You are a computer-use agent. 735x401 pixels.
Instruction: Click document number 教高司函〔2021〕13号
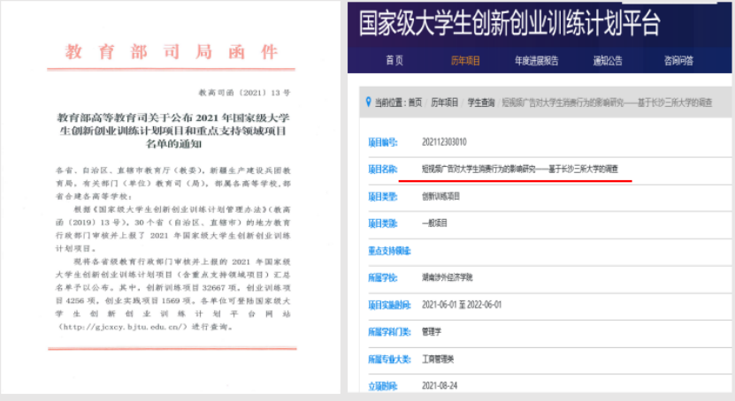pyautogui.click(x=244, y=93)
